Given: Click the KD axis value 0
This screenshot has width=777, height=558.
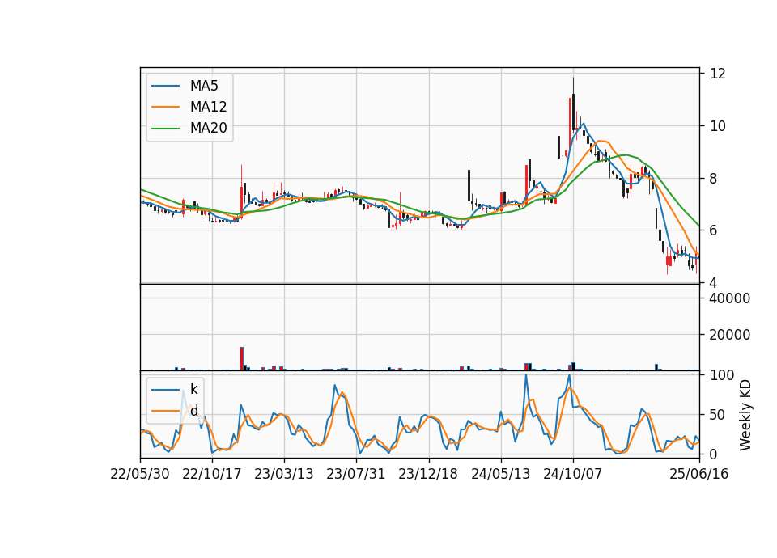Looking at the screenshot, I should pyautogui.click(x=714, y=454).
